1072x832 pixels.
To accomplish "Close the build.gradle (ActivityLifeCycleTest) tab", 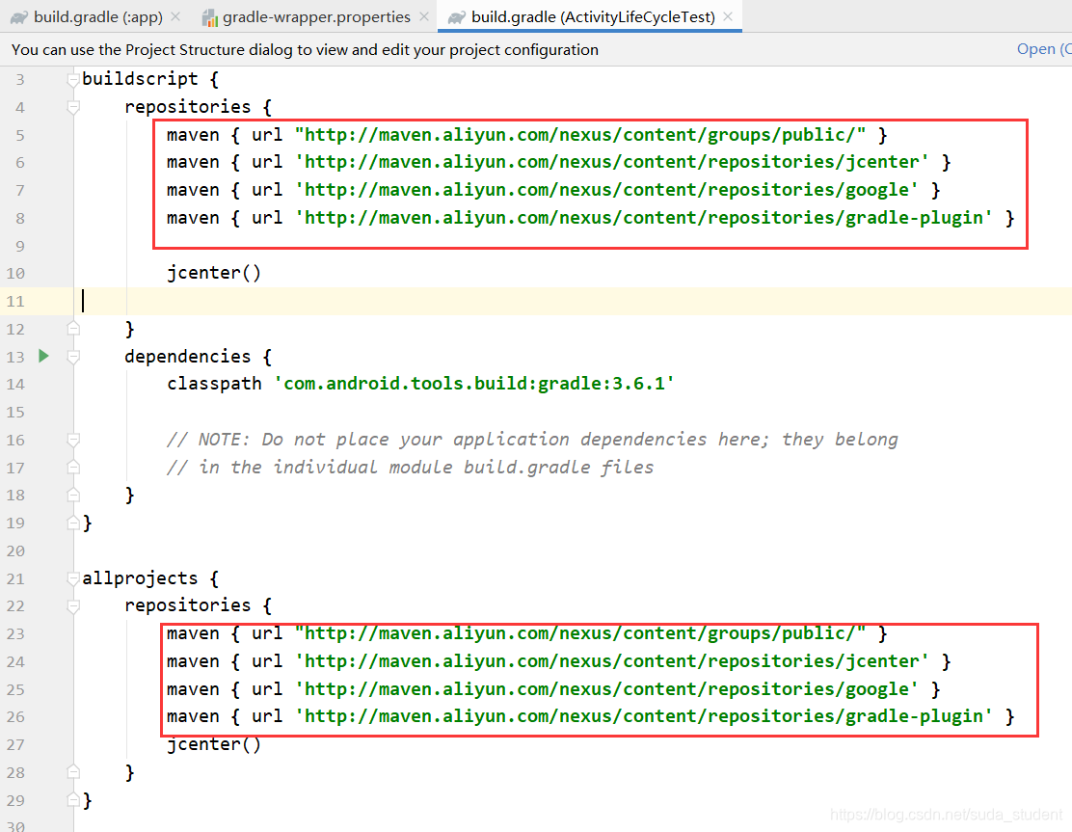I will click(728, 16).
